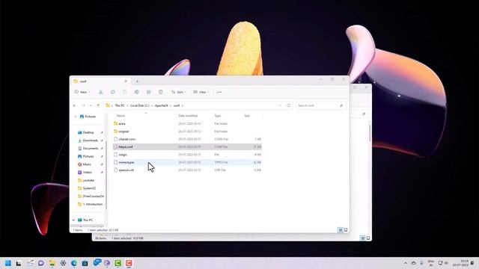Switch to details view layout icon
Viewport: 479px width, 269px height.
tap(341, 230)
